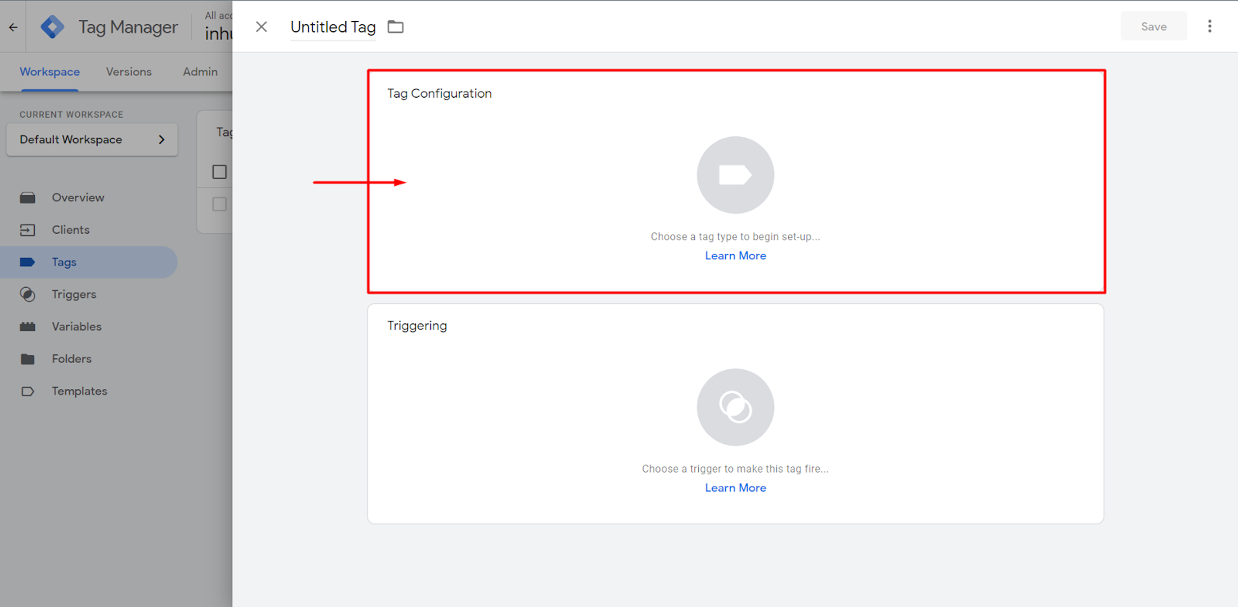Switch to the Admin tab

(x=200, y=72)
